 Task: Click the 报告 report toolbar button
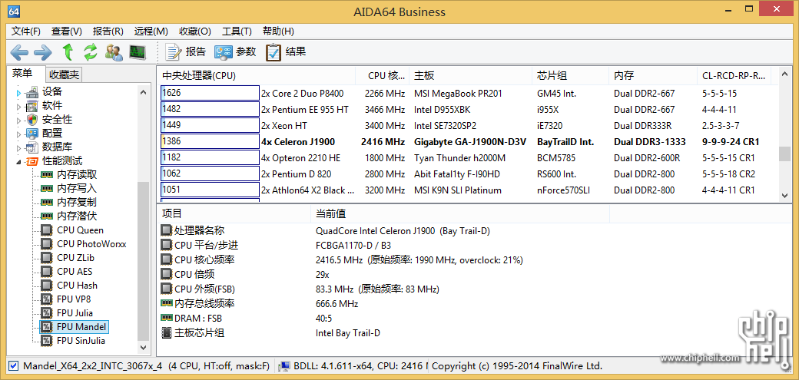(185, 51)
